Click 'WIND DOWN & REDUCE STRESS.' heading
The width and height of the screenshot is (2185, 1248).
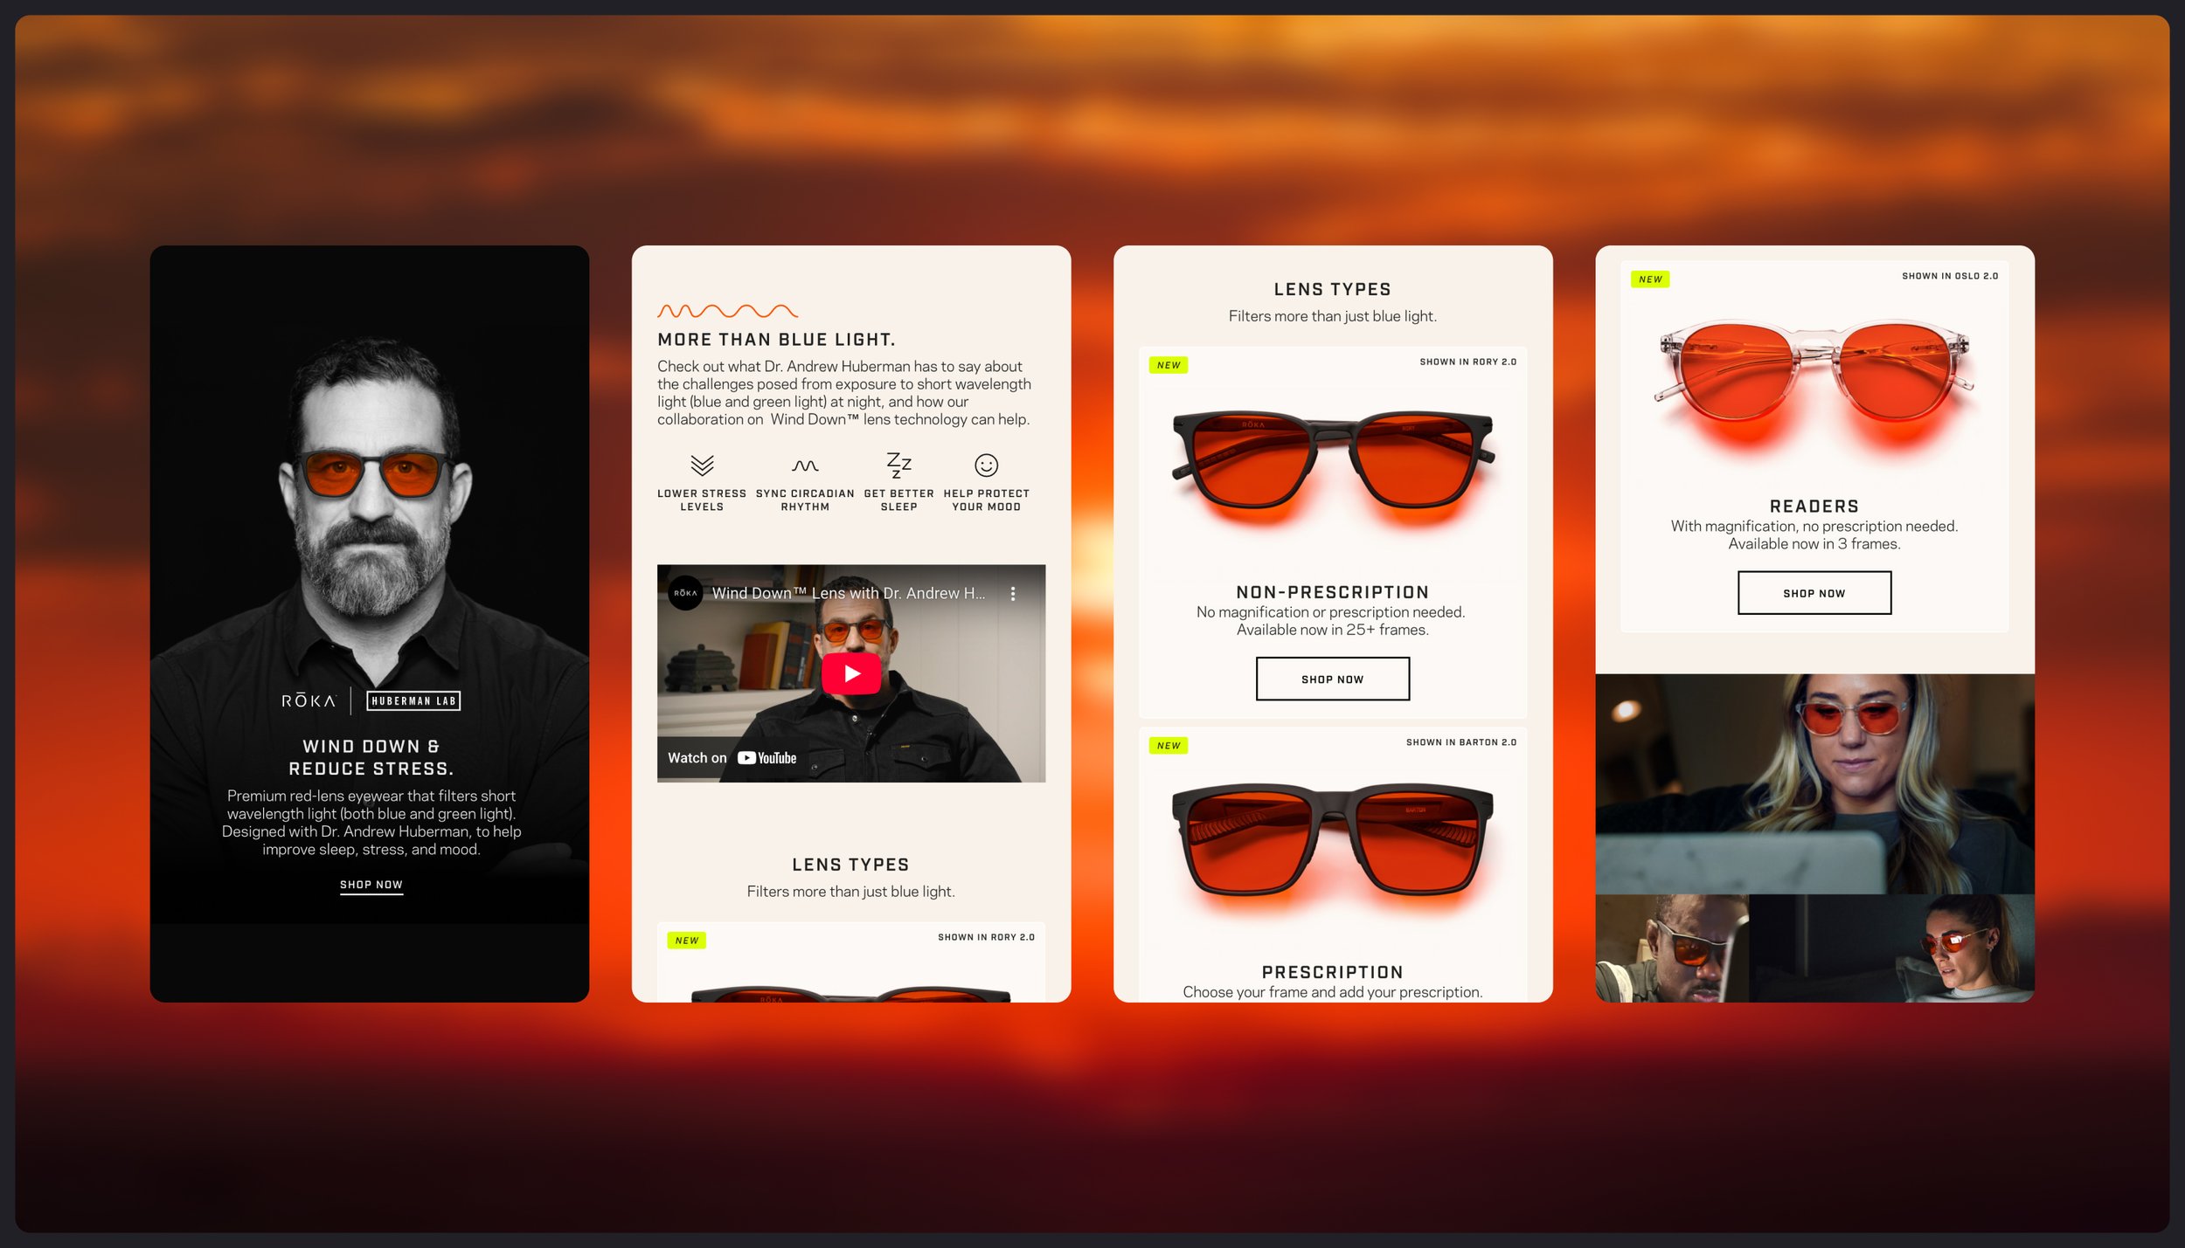pos(371,757)
